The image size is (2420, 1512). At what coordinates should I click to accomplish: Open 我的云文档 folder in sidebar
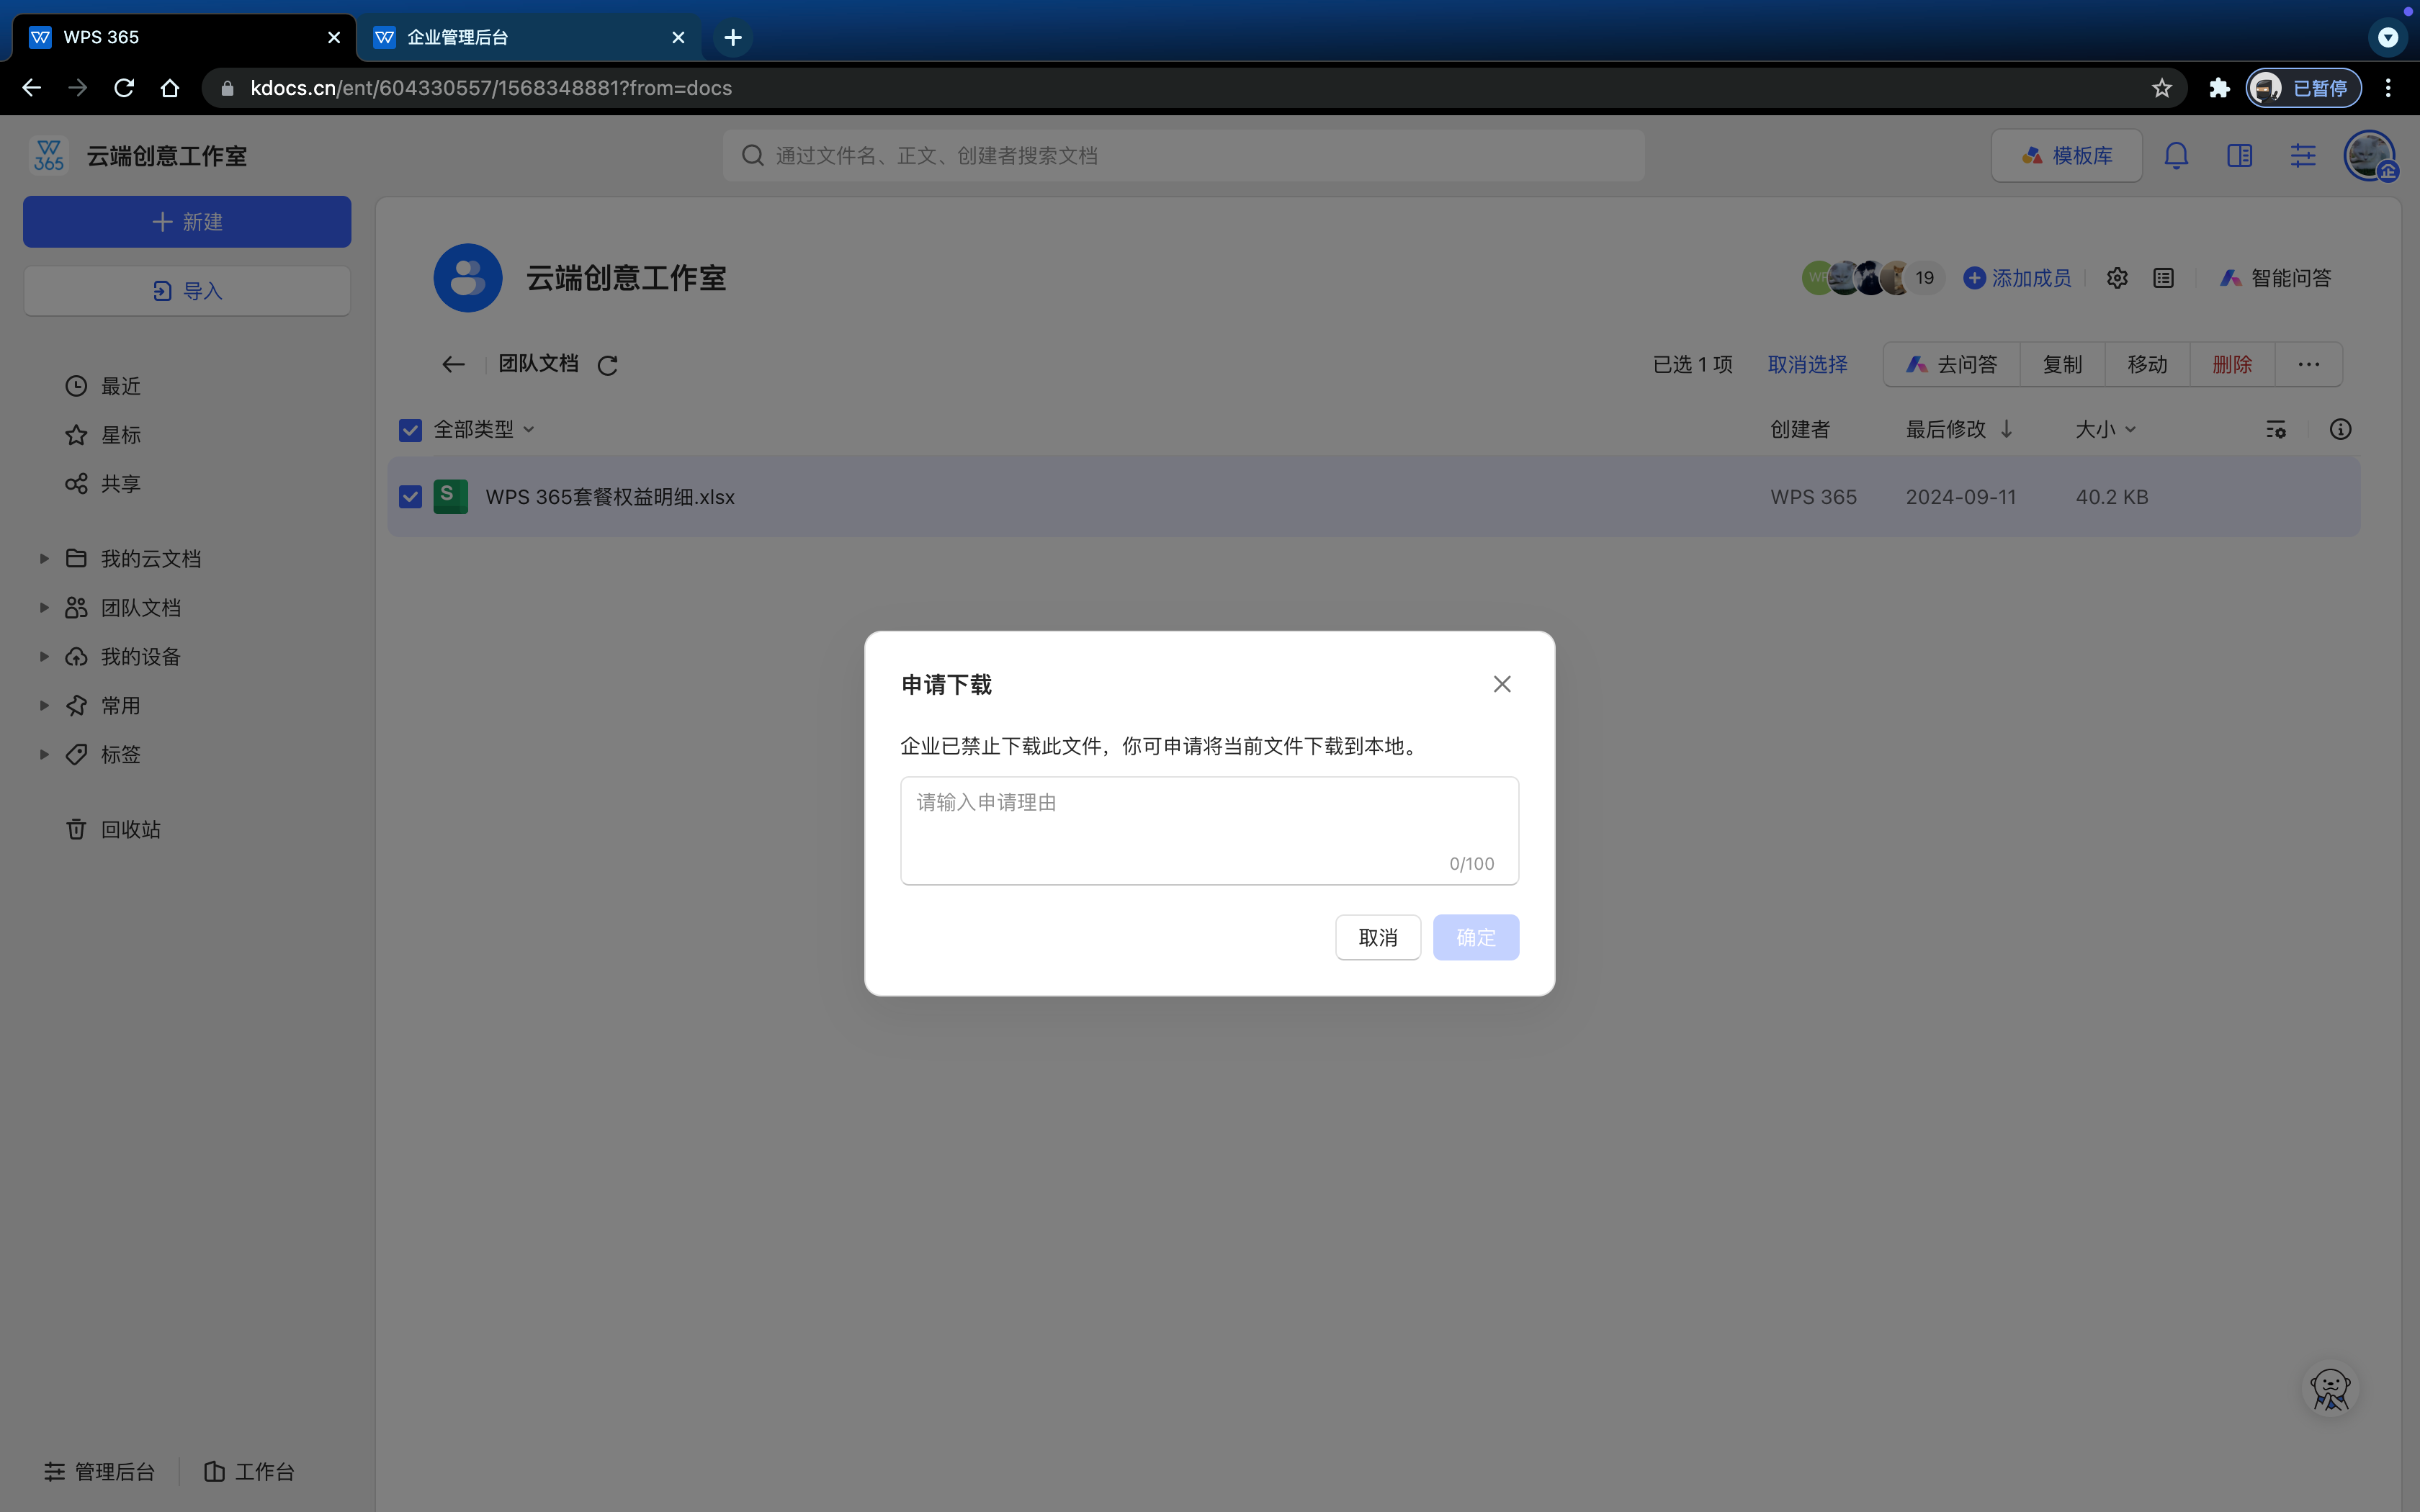pyautogui.click(x=133, y=558)
